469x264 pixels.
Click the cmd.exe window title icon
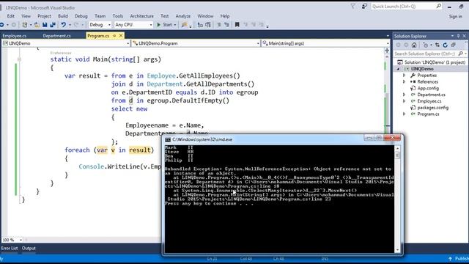click(168, 139)
